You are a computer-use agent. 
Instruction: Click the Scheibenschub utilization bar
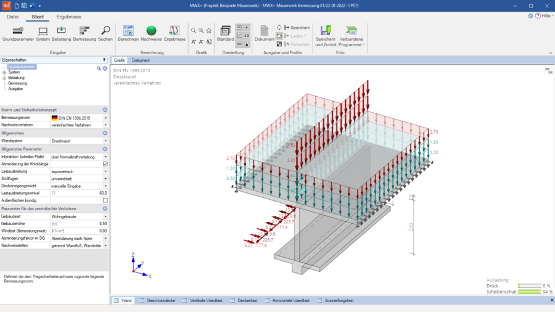(x=529, y=292)
